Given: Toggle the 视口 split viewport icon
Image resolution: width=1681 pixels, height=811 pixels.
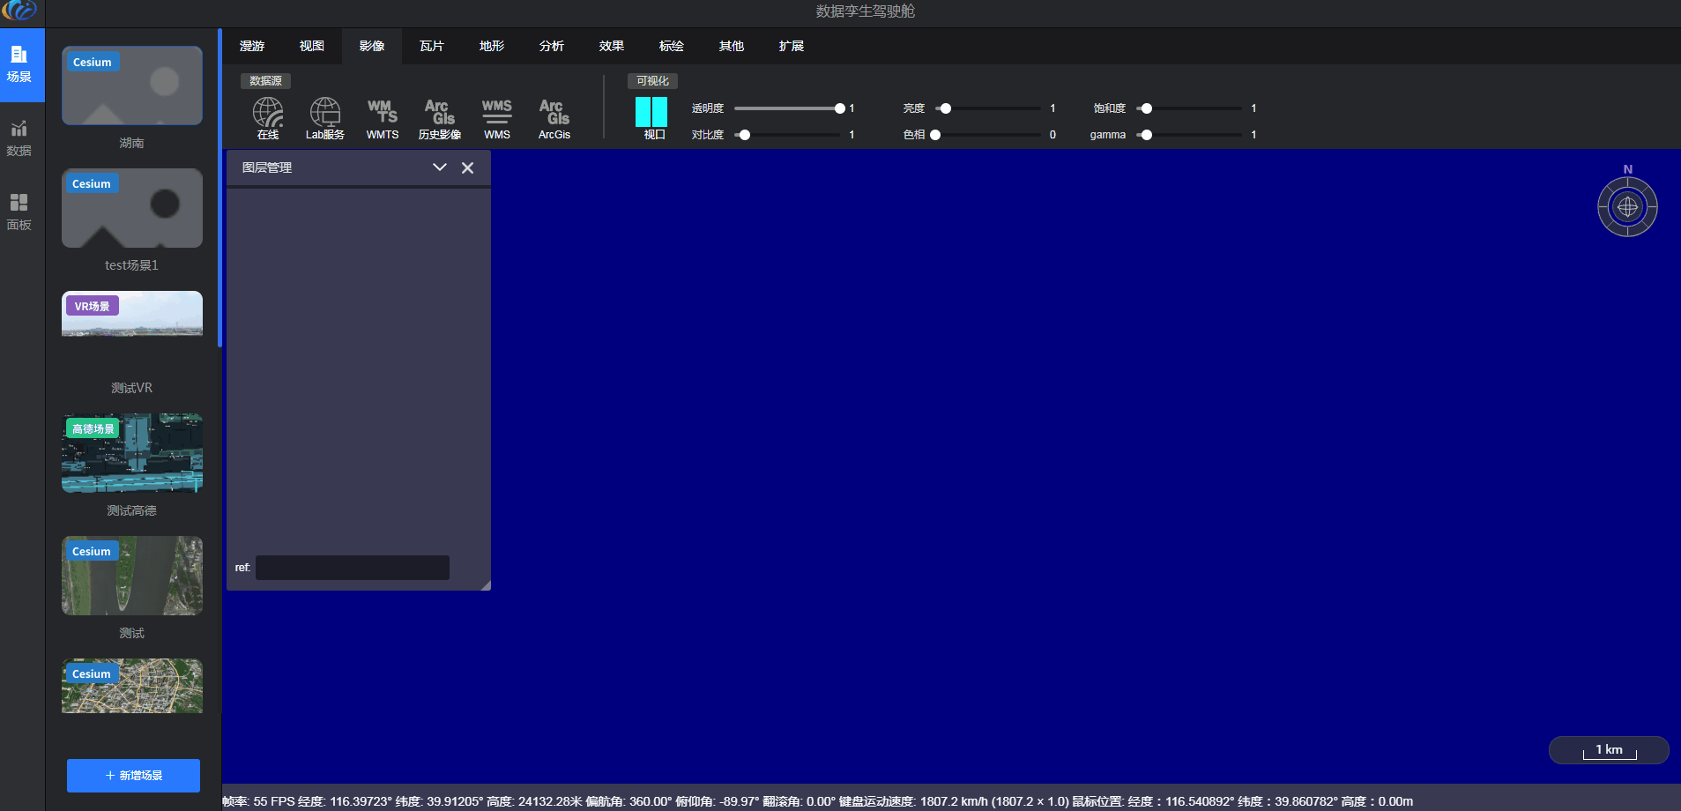Looking at the screenshot, I should point(651,113).
